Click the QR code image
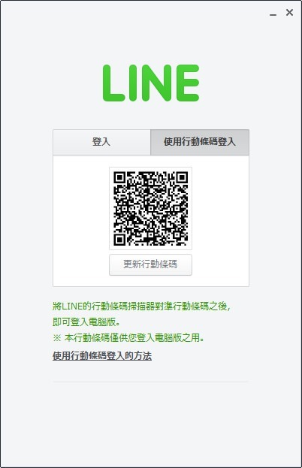 coord(150,208)
